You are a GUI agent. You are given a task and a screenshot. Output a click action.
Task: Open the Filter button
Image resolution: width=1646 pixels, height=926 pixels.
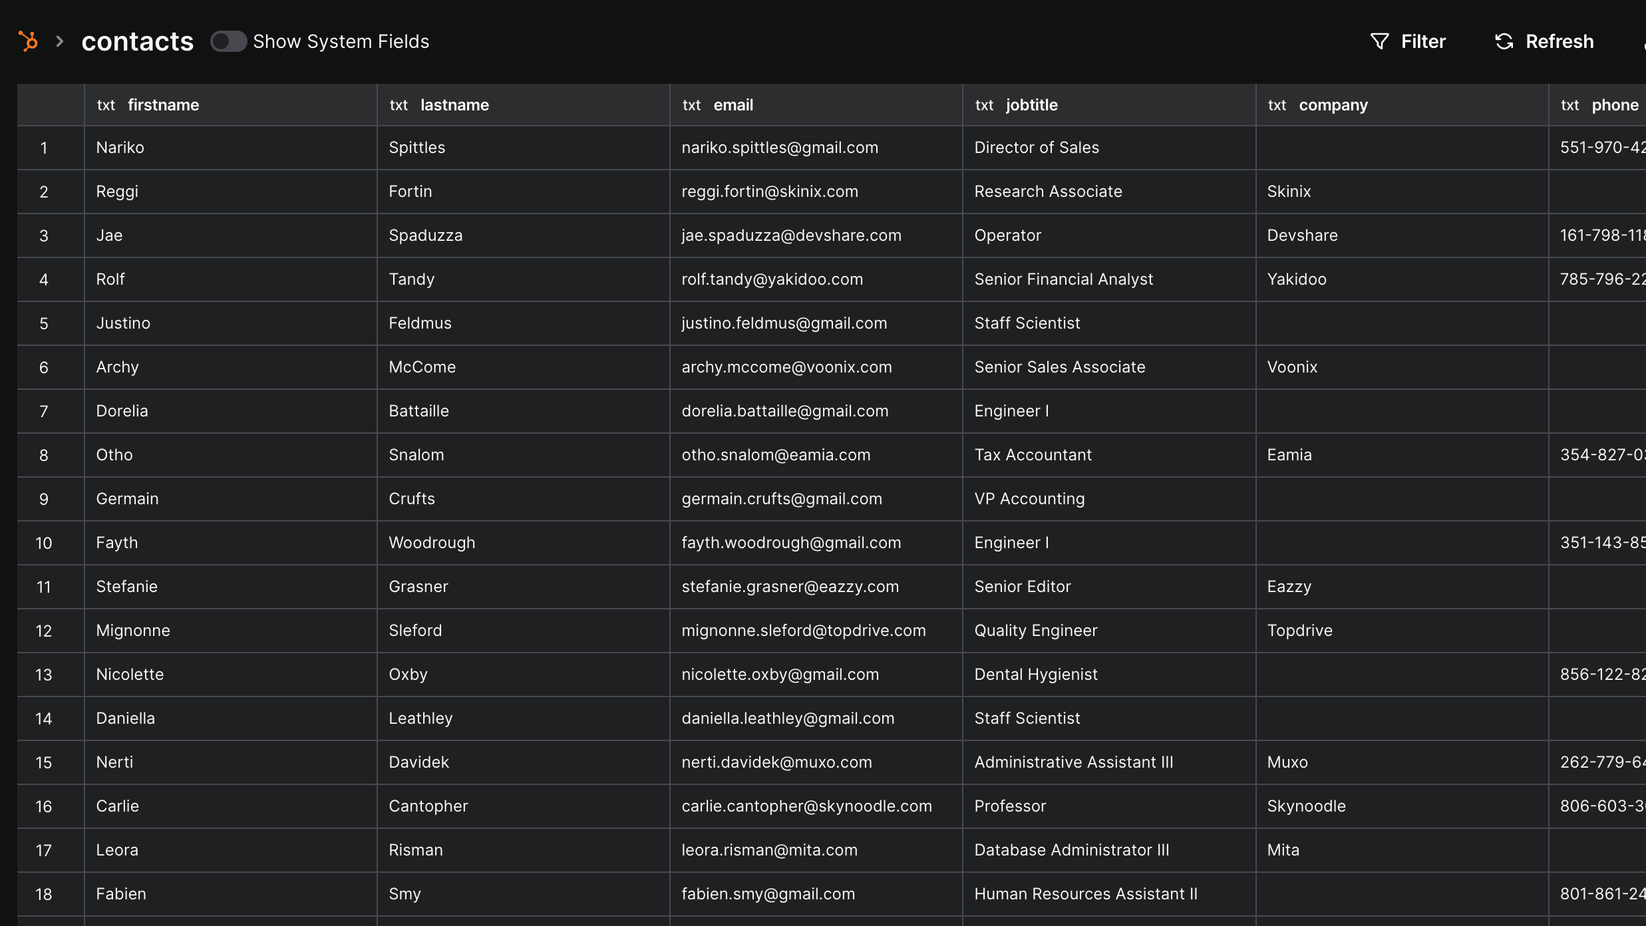1422,41
